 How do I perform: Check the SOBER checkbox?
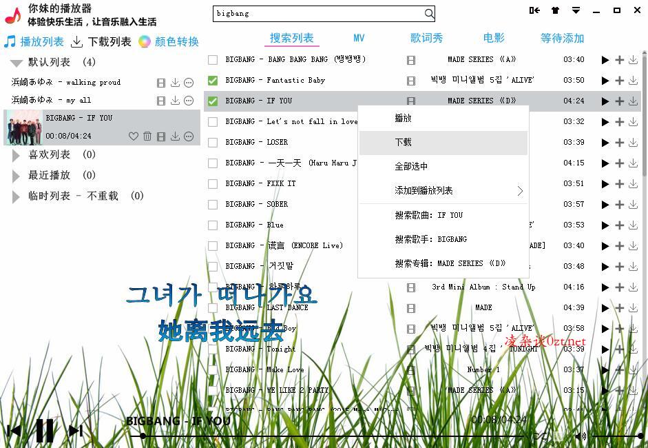tap(213, 204)
